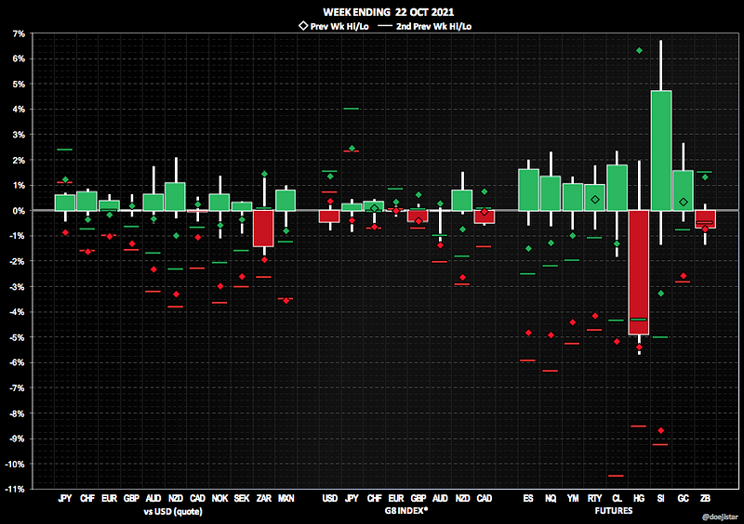Click the YM futures axis label

click(x=573, y=498)
